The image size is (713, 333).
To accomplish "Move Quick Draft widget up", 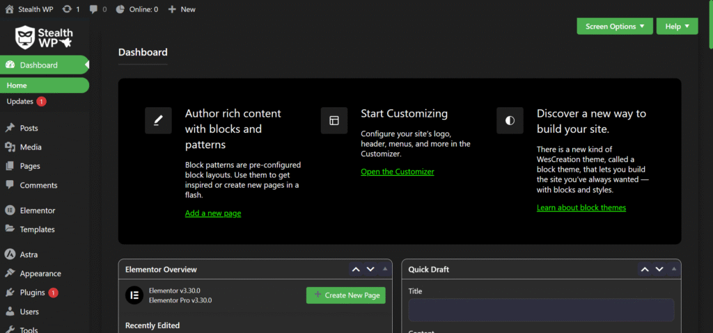I will tap(645, 270).
